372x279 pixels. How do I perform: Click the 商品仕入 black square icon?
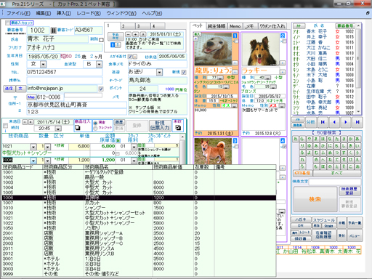pos(78,128)
